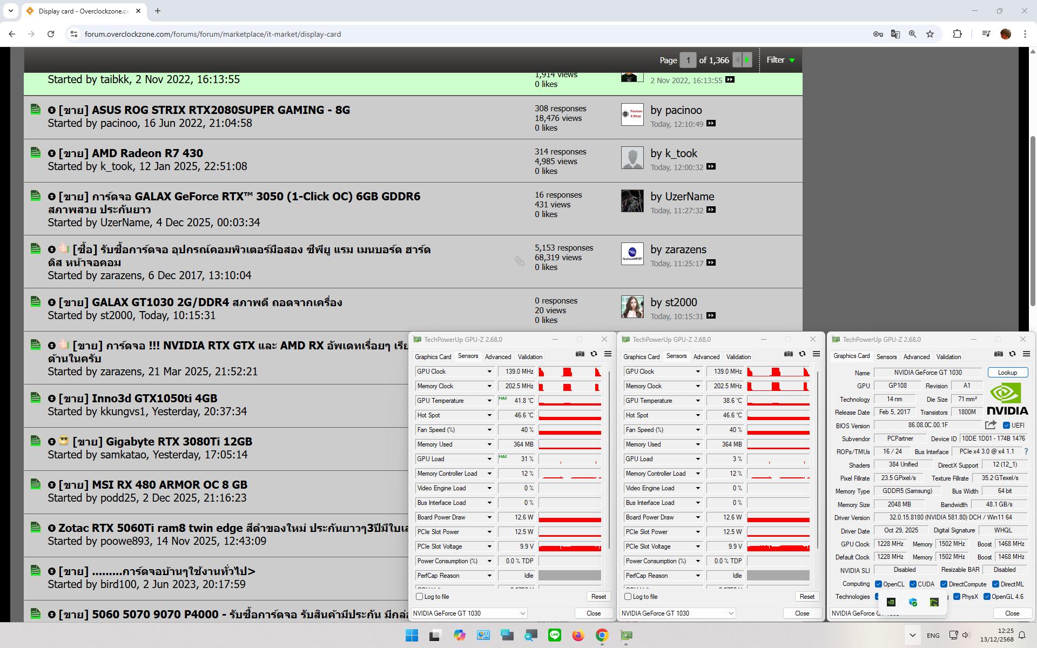The width and height of the screenshot is (1037, 648).
Task: Click the screenshot camera icon in rightmost GPU-Z window
Action: coord(998,354)
